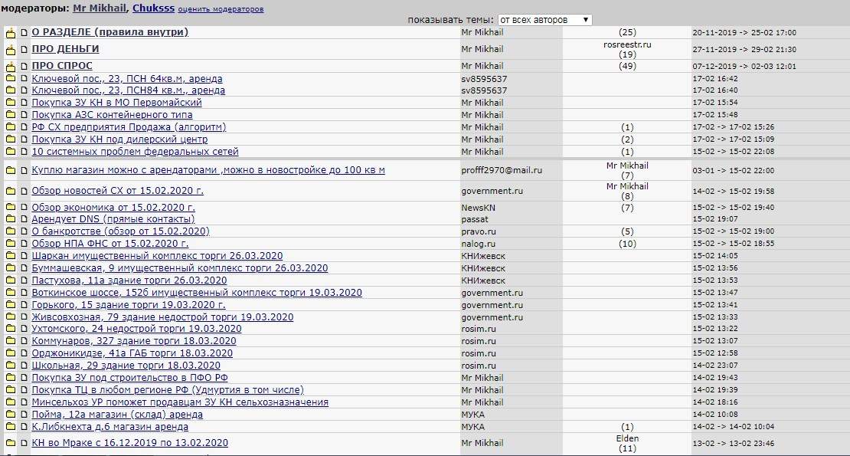Open topic "Покупка ЗУ КН под дилерский центр"
This screenshot has height=456, width=850.
pyautogui.click(x=119, y=139)
